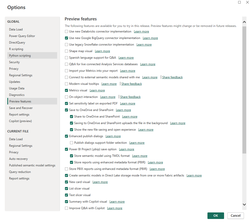This screenshot has width=250, height=223.
Task: Confirm changes with the OK button
Action: [x=216, y=215]
